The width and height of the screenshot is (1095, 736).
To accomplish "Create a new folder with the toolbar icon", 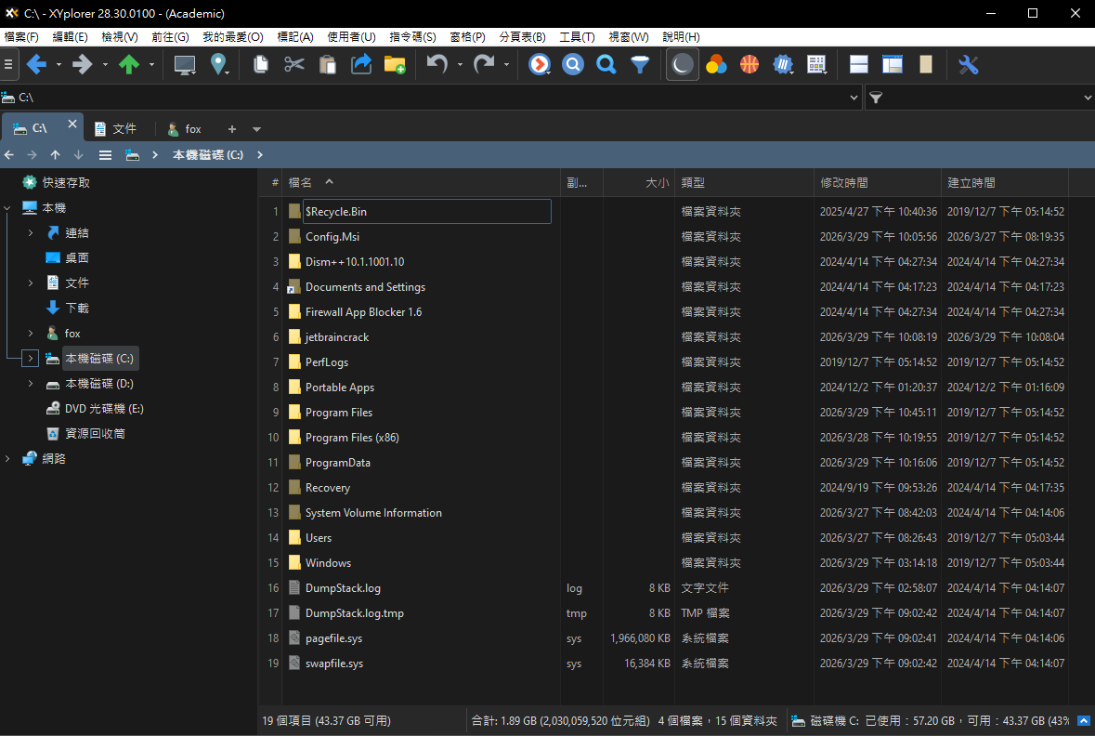I will click(395, 65).
